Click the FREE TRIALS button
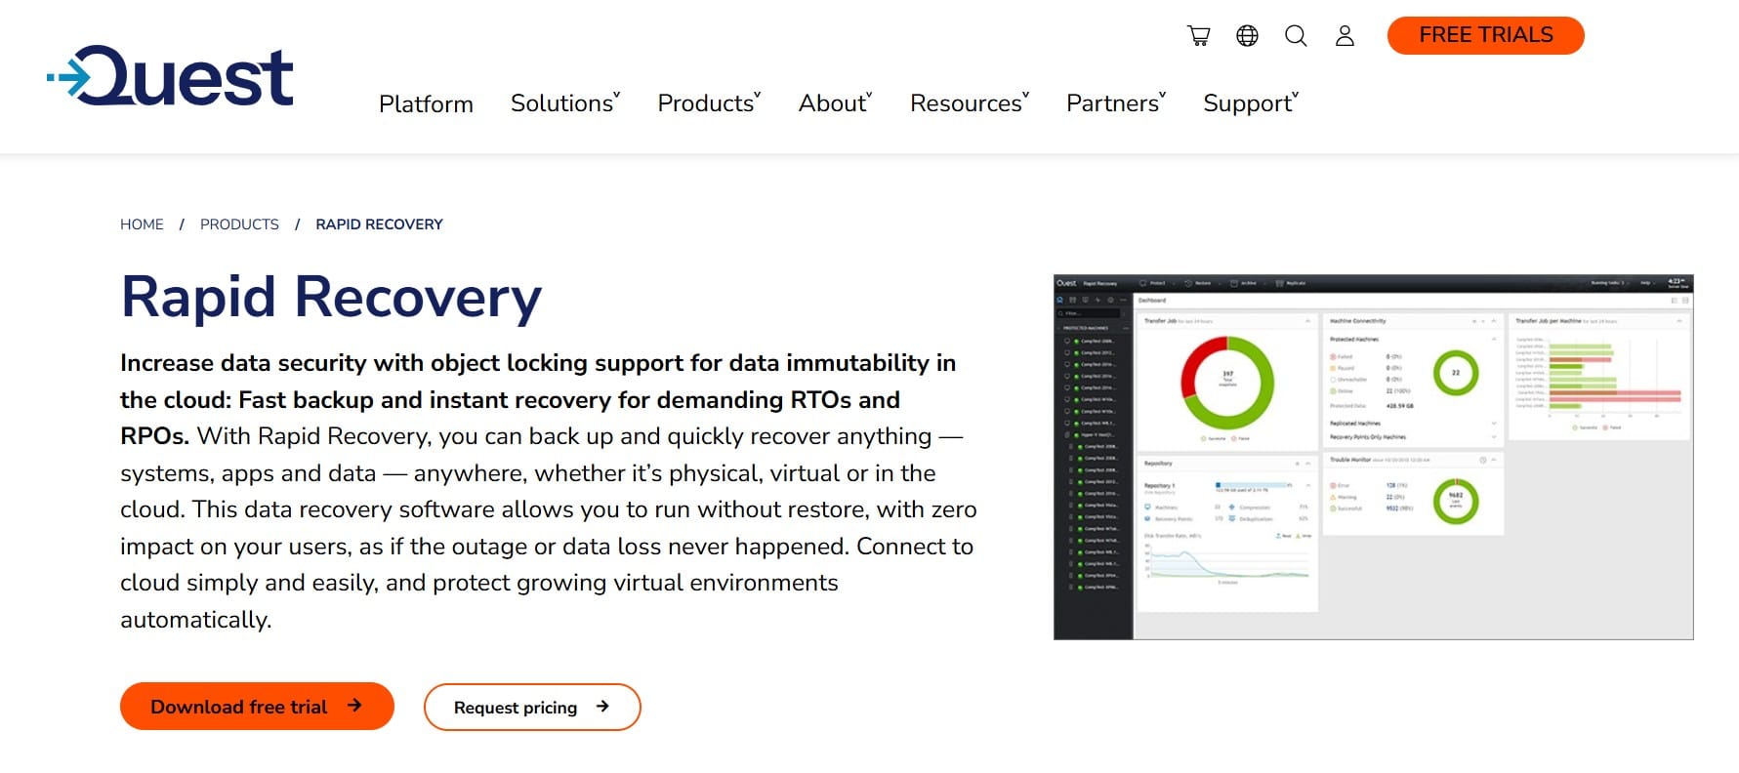Screen dimensions: 1739x773 coord(1485,35)
